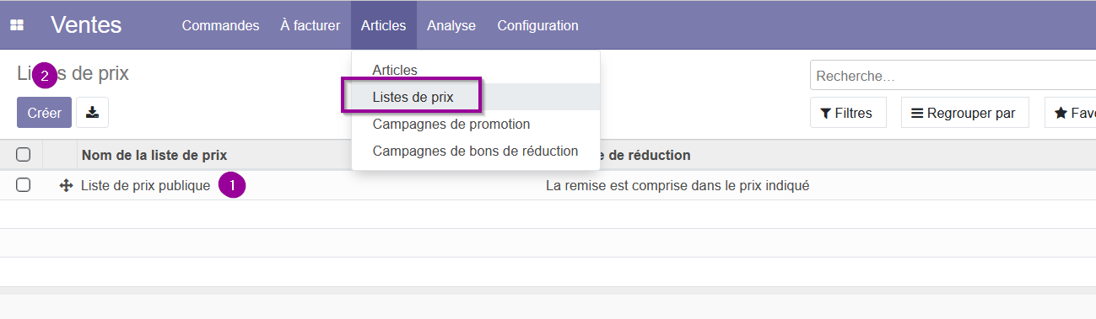Open the apps grid home icon
This screenshot has height=319, width=1096.
point(17,25)
